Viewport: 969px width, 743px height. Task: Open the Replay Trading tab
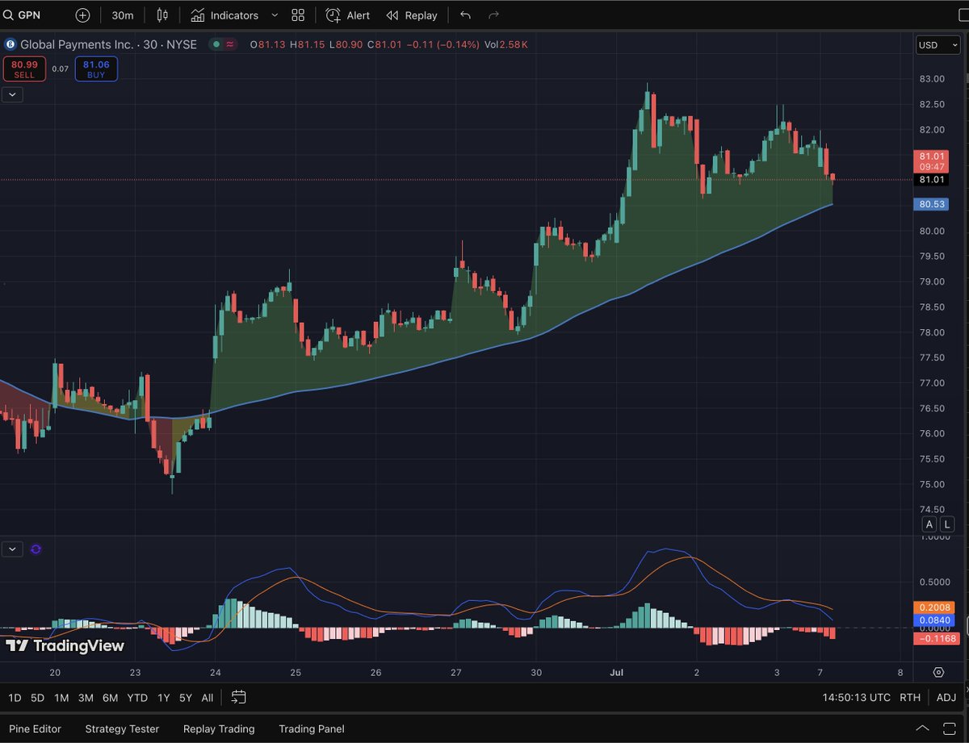point(219,728)
